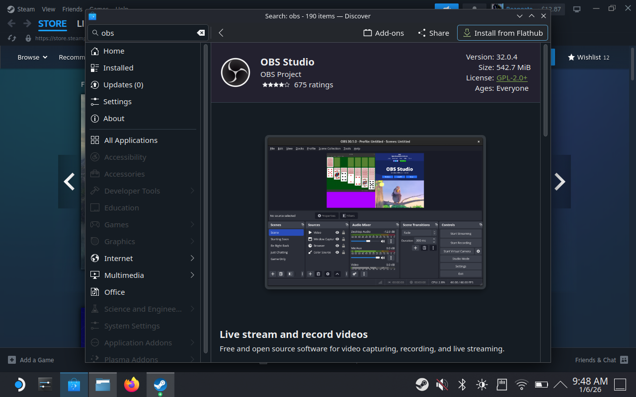View Add-ons for OBS Studio
Screen dimensions: 636x397
tap(384, 33)
